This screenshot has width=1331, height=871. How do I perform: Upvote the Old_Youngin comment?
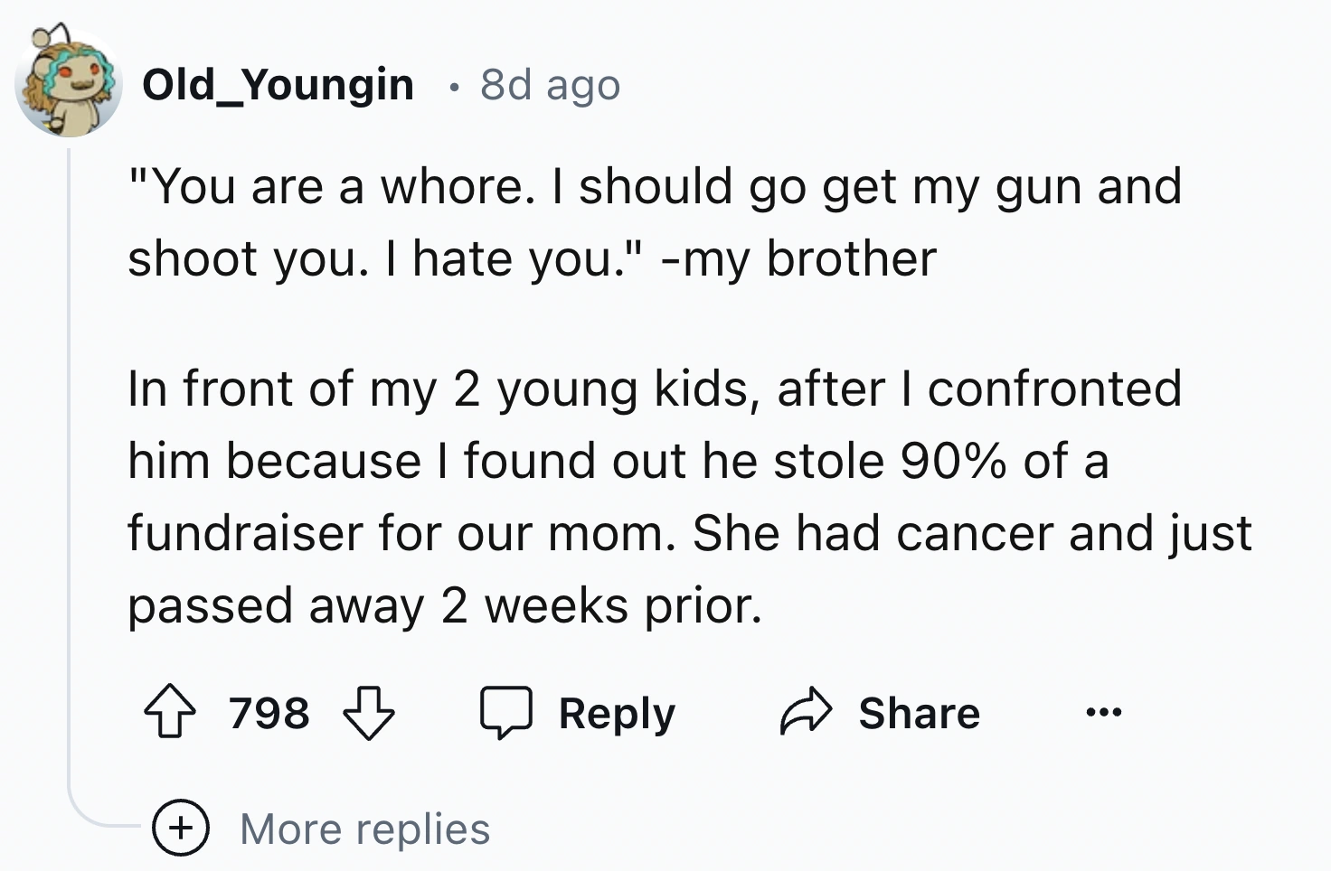pyautogui.click(x=170, y=714)
